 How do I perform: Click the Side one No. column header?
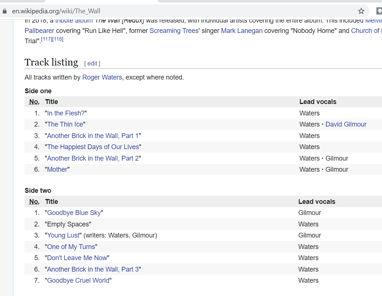coord(34,102)
